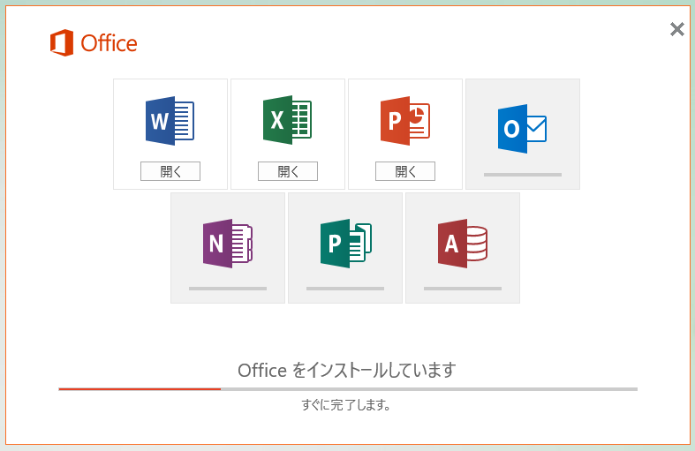Viewport: 695px width, 451px height.
Task: Click the Publisher application icon
Action: pyautogui.click(x=345, y=244)
